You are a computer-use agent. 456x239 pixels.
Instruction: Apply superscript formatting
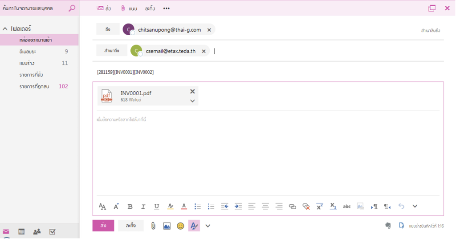[319, 207]
